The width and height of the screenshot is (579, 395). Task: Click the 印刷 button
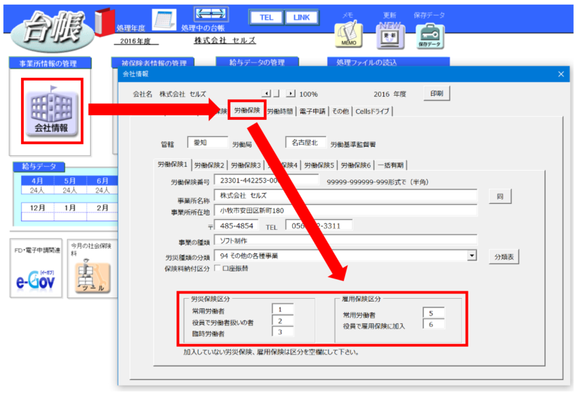pyautogui.click(x=437, y=93)
